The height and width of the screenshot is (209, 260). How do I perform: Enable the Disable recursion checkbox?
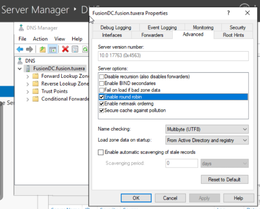tap(101, 77)
